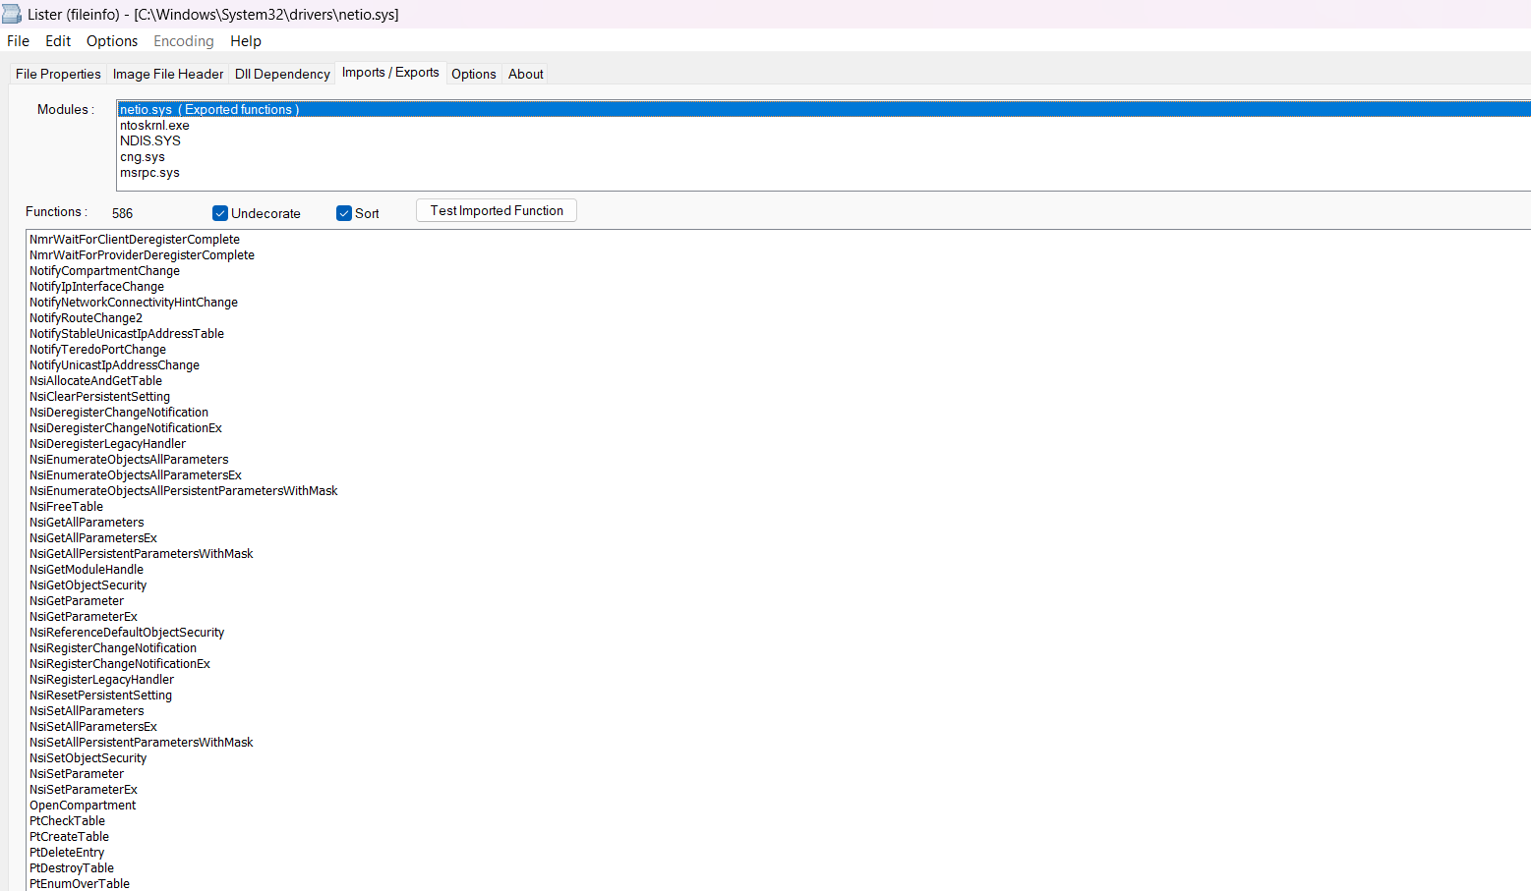Uncheck the Sort checkbox

pyautogui.click(x=344, y=213)
